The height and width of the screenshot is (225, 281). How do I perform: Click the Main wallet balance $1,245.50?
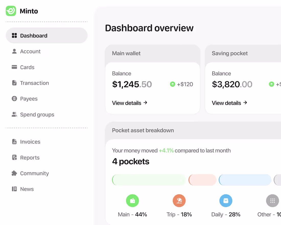click(x=132, y=84)
